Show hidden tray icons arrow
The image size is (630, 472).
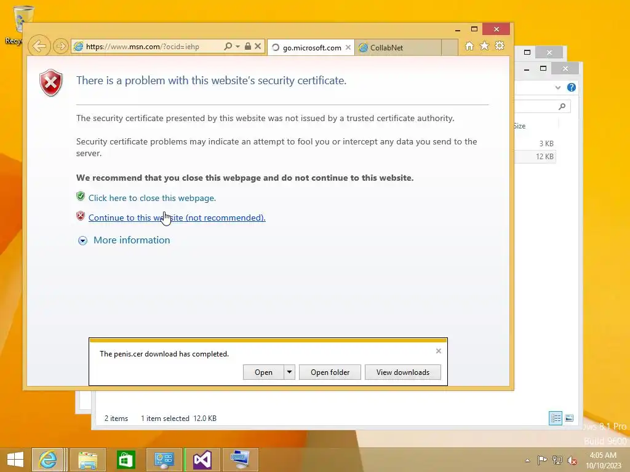[x=527, y=460]
